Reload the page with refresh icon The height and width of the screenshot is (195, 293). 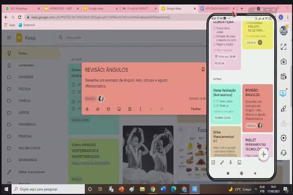[20, 17]
